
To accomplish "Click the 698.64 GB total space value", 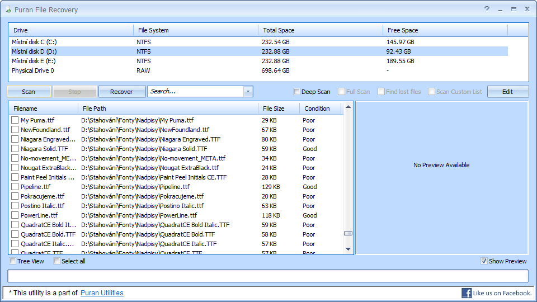I will pyautogui.click(x=275, y=70).
